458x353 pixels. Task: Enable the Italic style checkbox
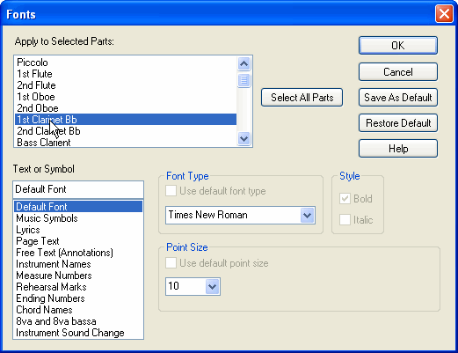click(345, 220)
